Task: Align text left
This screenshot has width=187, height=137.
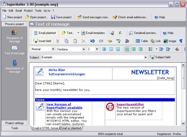Action: pyautogui.click(x=127, y=49)
